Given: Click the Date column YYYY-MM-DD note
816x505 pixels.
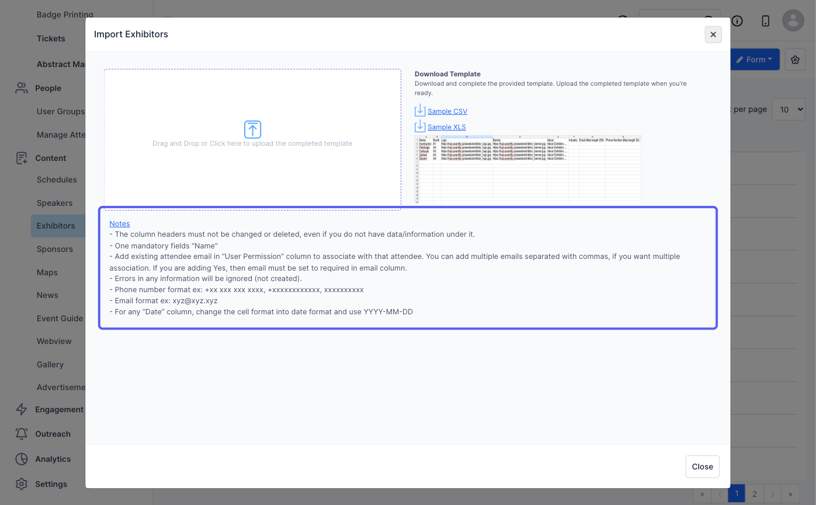Looking at the screenshot, I should [x=261, y=312].
